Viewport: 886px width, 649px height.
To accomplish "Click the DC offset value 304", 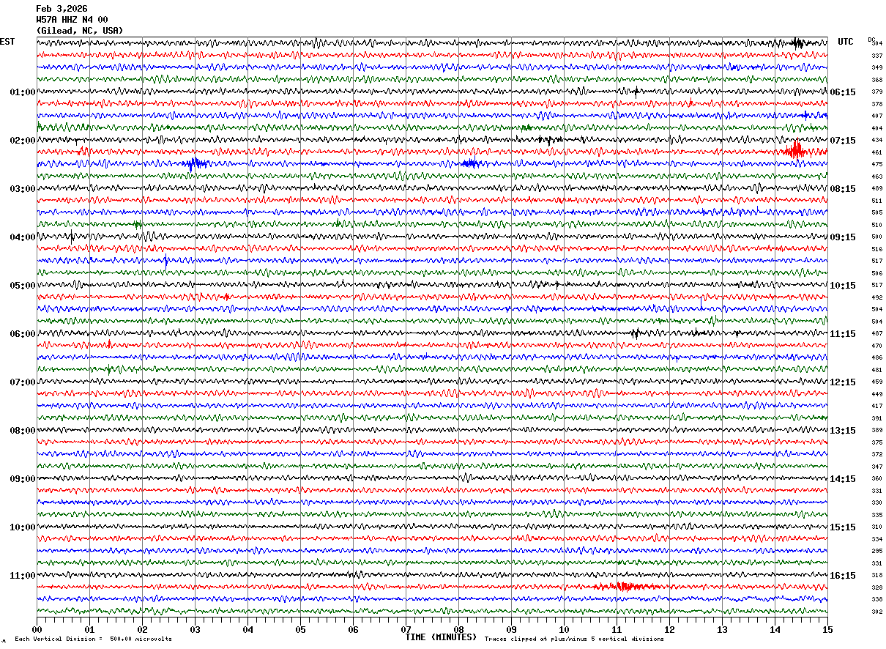I will pyautogui.click(x=877, y=44).
